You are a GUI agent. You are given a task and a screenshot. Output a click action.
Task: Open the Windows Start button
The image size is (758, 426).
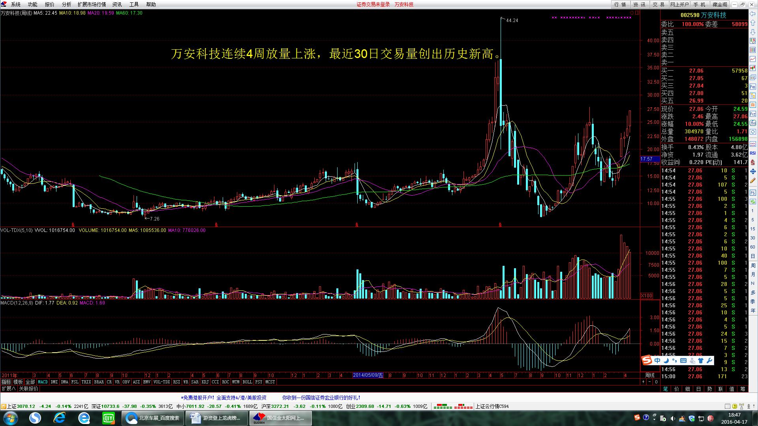[11, 418]
